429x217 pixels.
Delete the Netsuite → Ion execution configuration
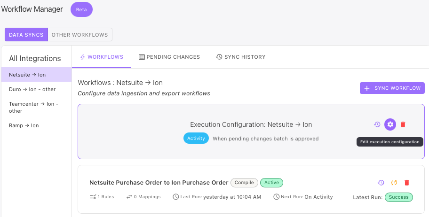point(403,124)
